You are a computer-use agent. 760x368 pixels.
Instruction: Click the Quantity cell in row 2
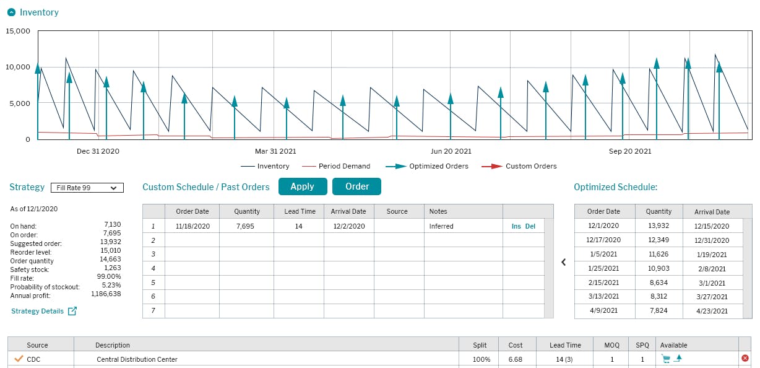[x=246, y=240]
